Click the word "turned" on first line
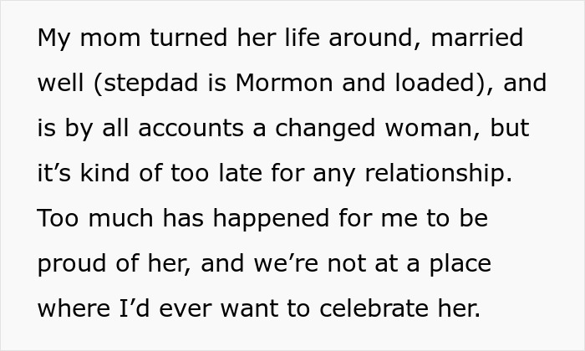 pos(167,38)
